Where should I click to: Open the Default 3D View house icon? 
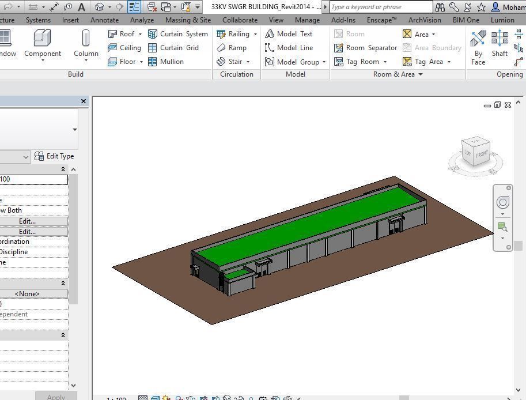pos(99,6)
